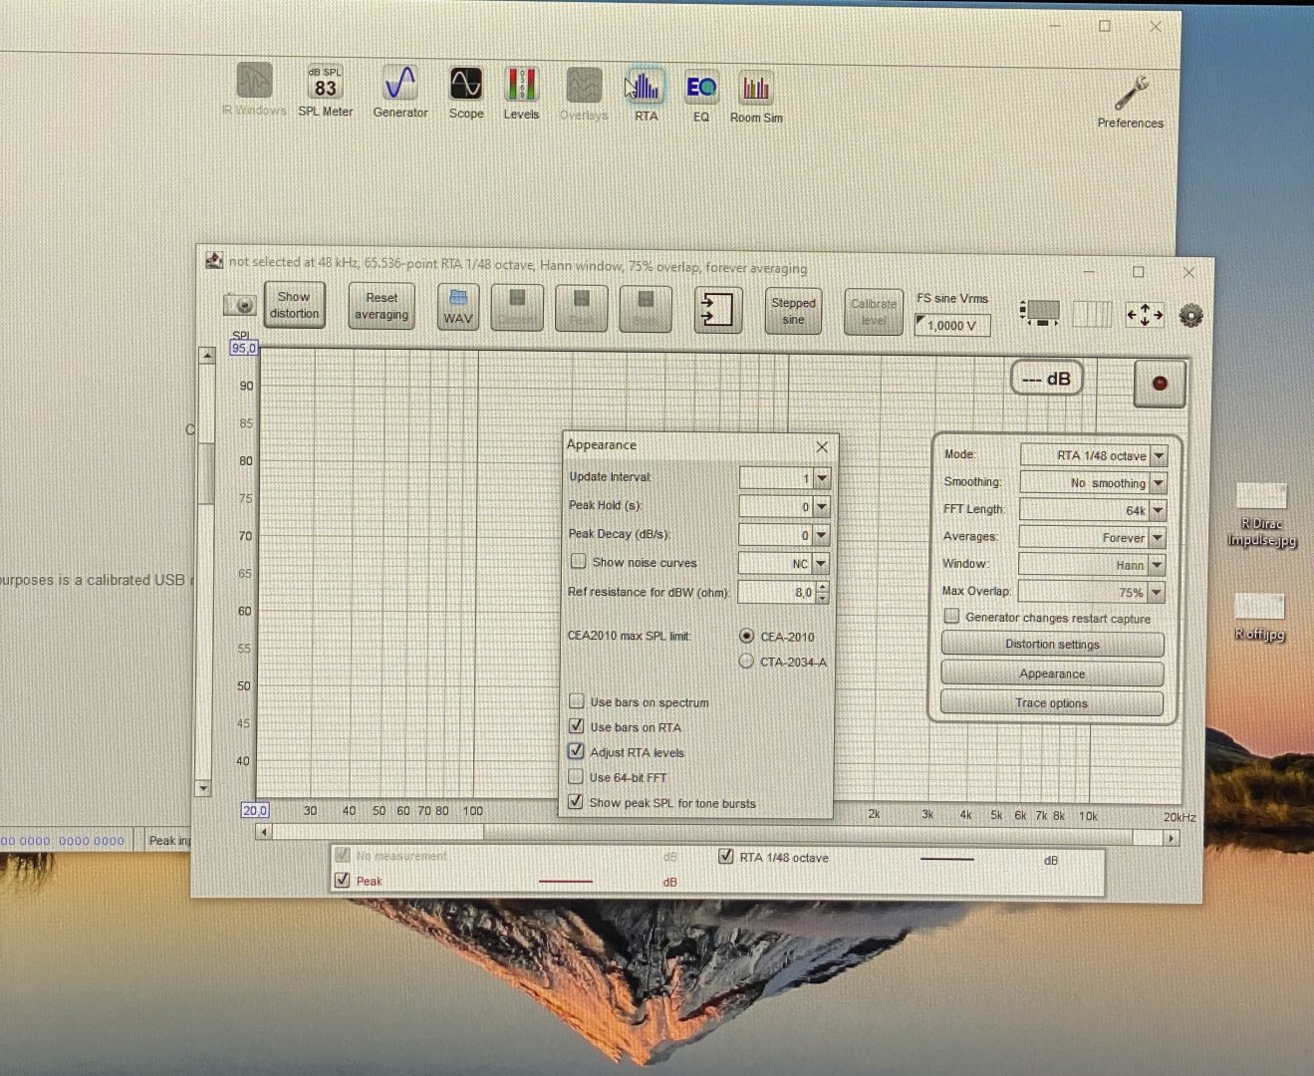Toggle Show noise curves checkbox
The height and width of the screenshot is (1076, 1314).
tap(578, 562)
